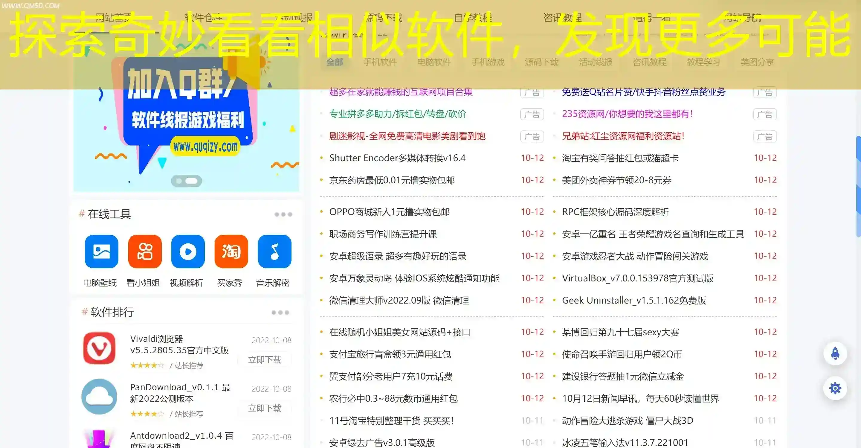The height and width of the screenshot is (448, 861).
Task: Launch the 视频解析 play icon
Action: (x=188, y=251)
